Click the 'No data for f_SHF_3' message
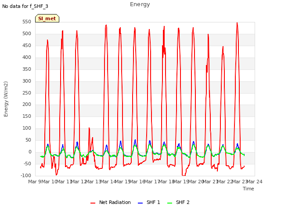This screenshot has height=211, width=281. (25, 6)
